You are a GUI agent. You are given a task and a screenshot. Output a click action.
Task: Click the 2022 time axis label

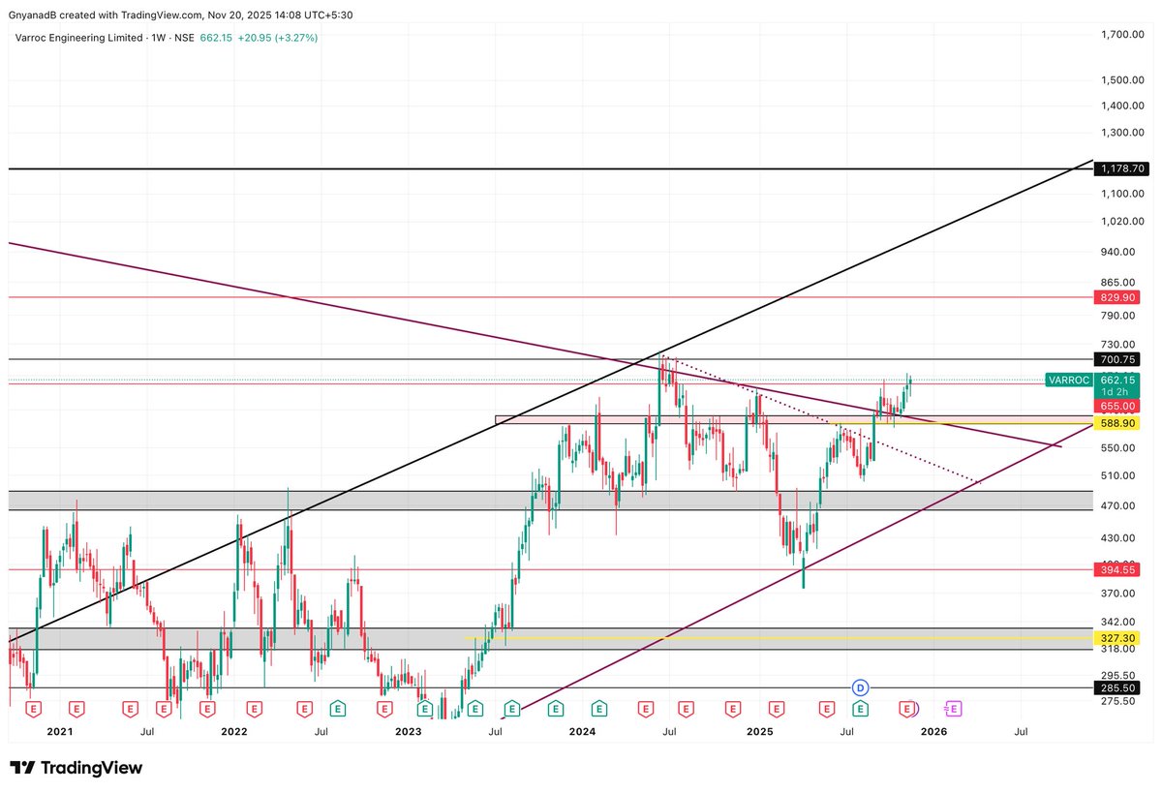click(234, 733)
